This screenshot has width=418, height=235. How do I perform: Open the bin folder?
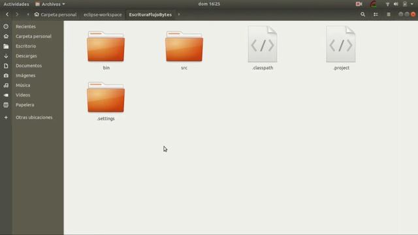click(x=106, y=46)
